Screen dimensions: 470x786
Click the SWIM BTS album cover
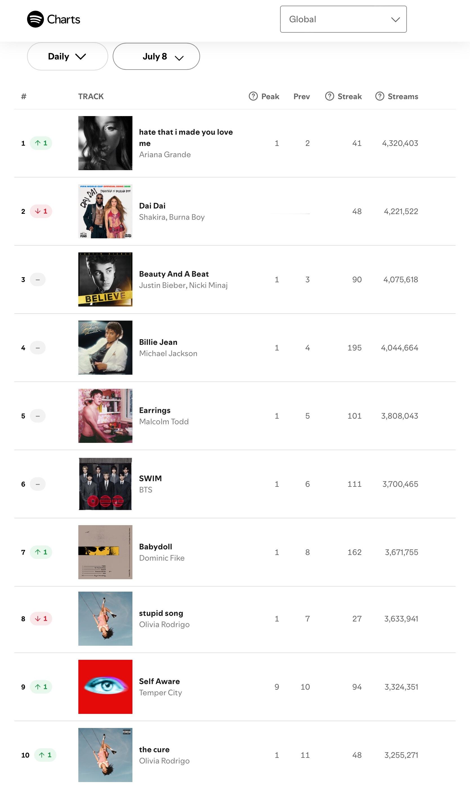point(105,484)
